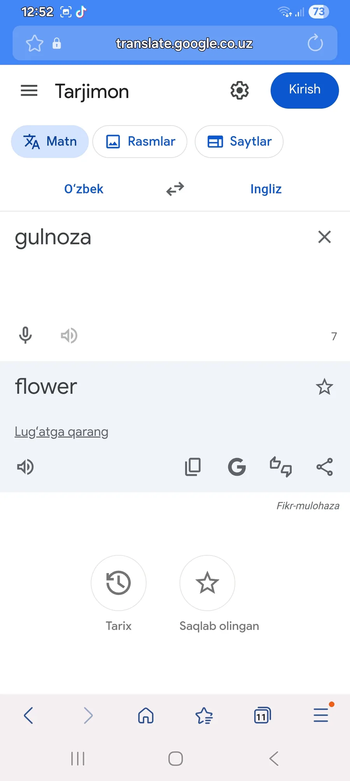The width and height of the screenshot is (350, 781).
Task: Save translation with the star toggle
Action: [324, 387]
